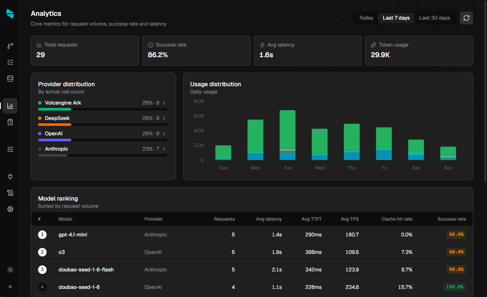Click the Anthropic provider name in distribution
Image resolution: width=487 pixels, height=297 pixels.
pos(56,149)
